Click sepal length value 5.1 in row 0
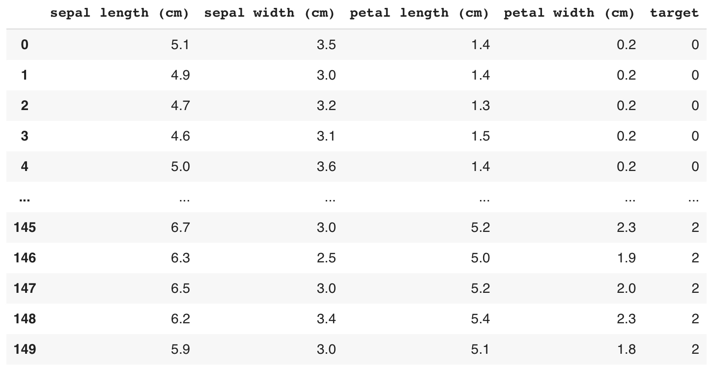 coord(180,45)
